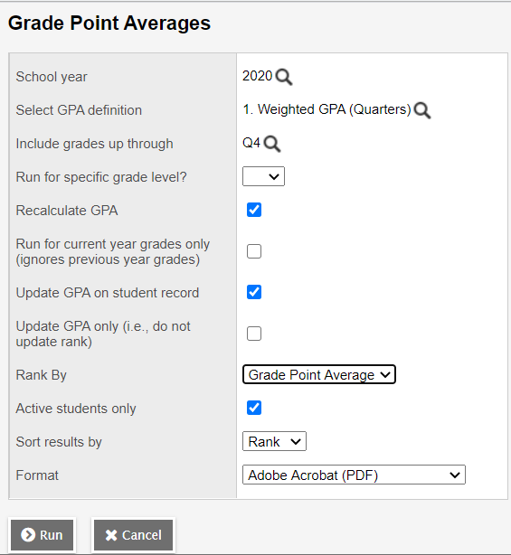Screen dimensions: 511x555
Task: Open lookup magnifier beside Q4
Action: click(x=272, y=144)
